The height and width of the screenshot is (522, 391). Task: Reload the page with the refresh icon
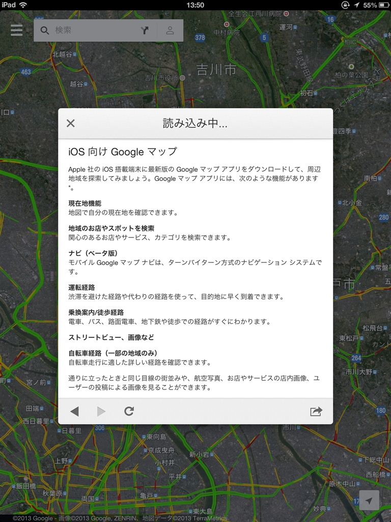[129, 411]
